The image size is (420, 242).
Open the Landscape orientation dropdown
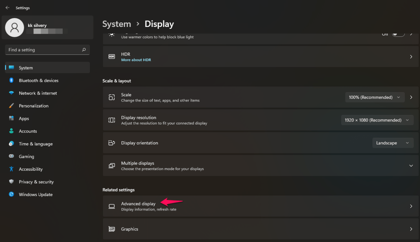393,143
